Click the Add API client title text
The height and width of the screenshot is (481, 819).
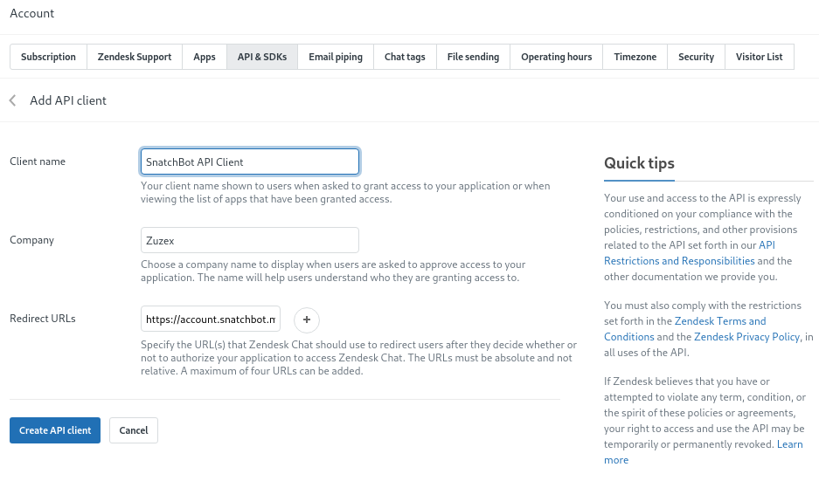68,100
